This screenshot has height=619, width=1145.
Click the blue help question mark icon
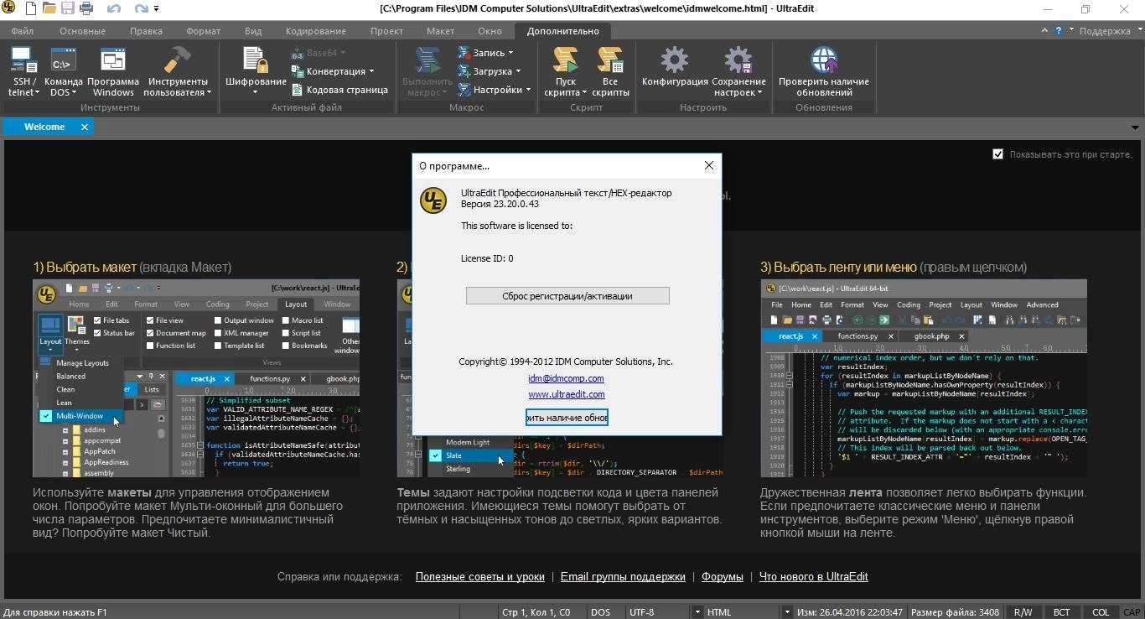coord(1060,30)
